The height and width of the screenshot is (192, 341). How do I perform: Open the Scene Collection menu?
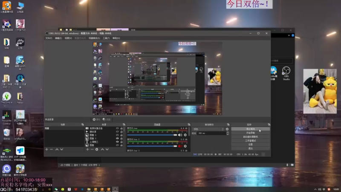pyautogui.click(x=94, y=38)
